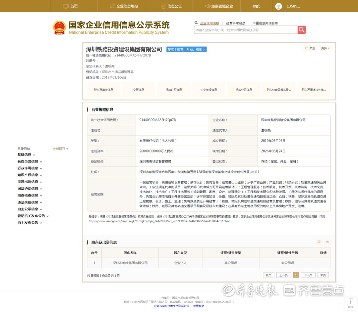The image size is (358, 312).
Task: Expand 行政许可信息 in sidebar navigation
Action: tap(30, 168)
